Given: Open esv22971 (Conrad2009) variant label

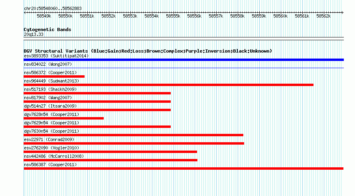Looking at the screenshot, I should pyautogui.click(x=49, y=139).
